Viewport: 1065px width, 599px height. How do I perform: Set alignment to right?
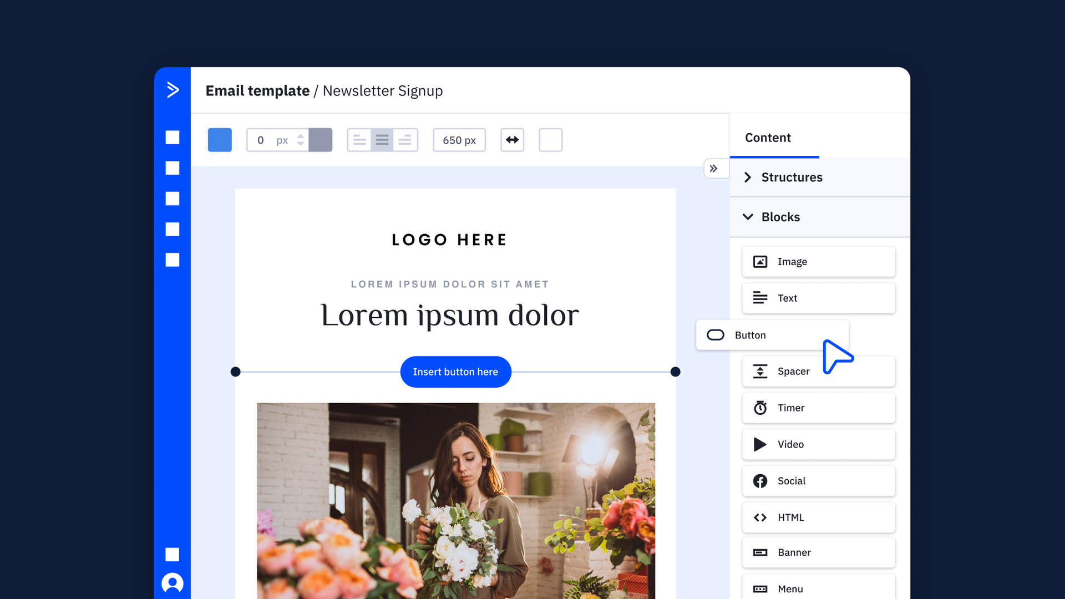coord(405,140)
